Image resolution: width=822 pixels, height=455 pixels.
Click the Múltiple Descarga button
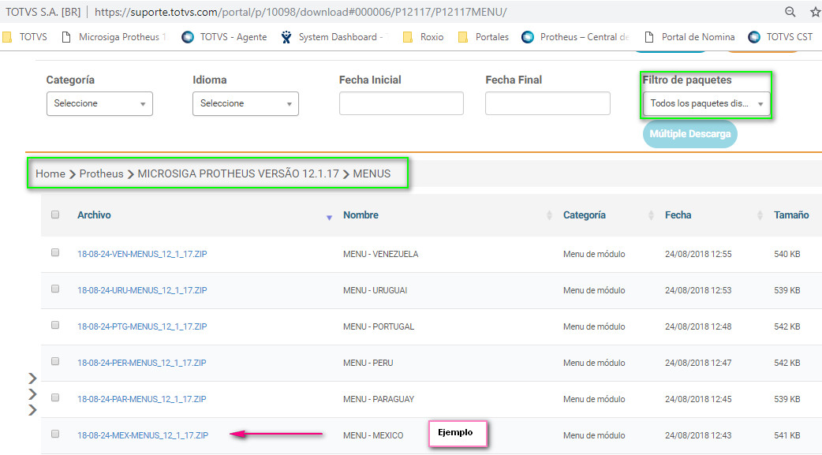[x=690, y=134]
